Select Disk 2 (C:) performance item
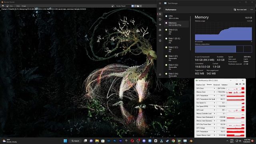This screenshot has height=144, width=256. click(177, 49)
